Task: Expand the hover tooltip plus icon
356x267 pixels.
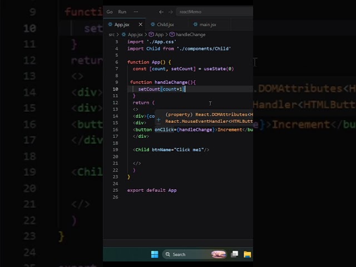Action: point(159,120)
